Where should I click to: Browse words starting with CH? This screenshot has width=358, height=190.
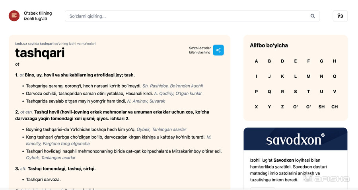[335, 107]
